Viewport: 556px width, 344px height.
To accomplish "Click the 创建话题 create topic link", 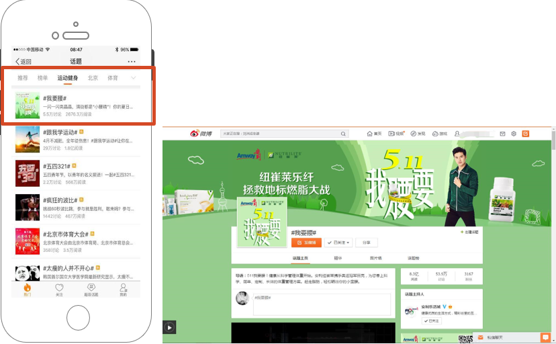I will pos(469,232).
